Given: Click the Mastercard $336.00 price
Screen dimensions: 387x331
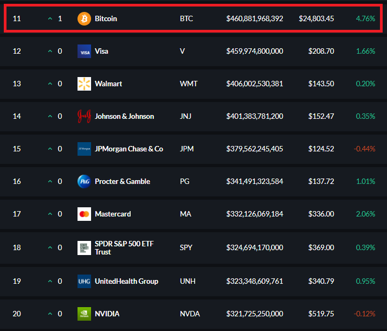Looking at the screenshot, I should [x=321, y=214].
